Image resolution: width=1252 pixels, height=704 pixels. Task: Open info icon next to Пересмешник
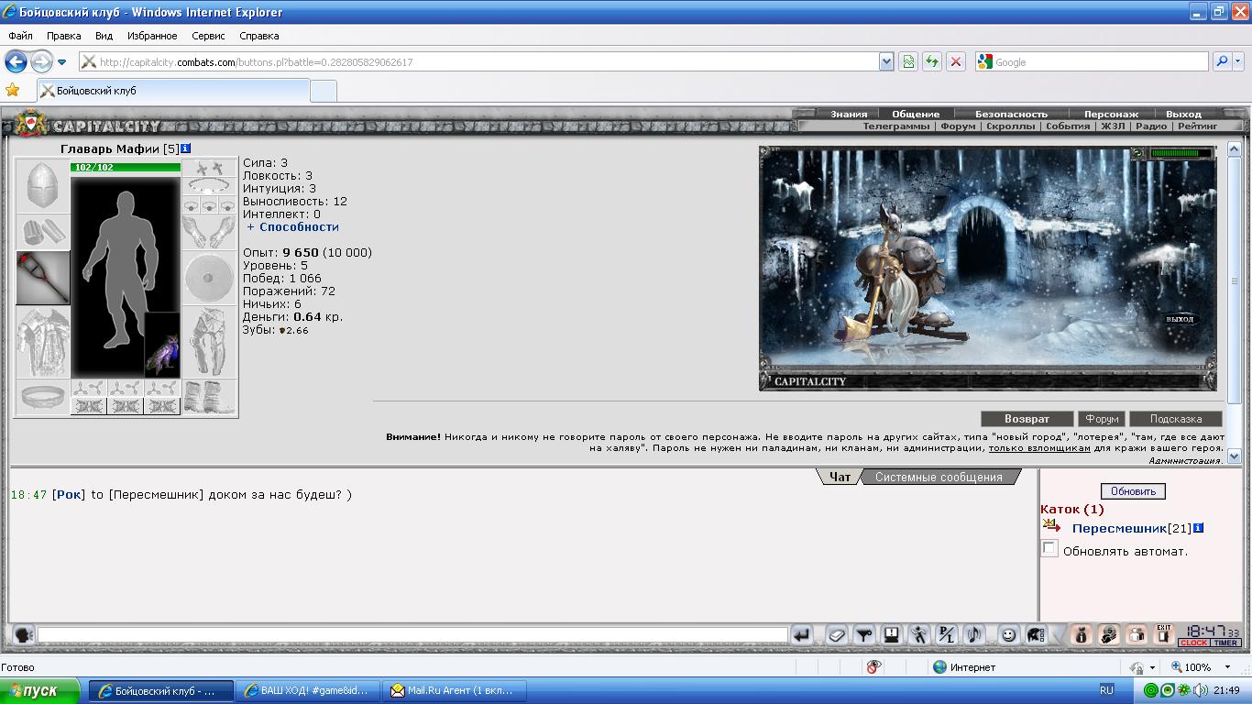[x=1198, y=528]
